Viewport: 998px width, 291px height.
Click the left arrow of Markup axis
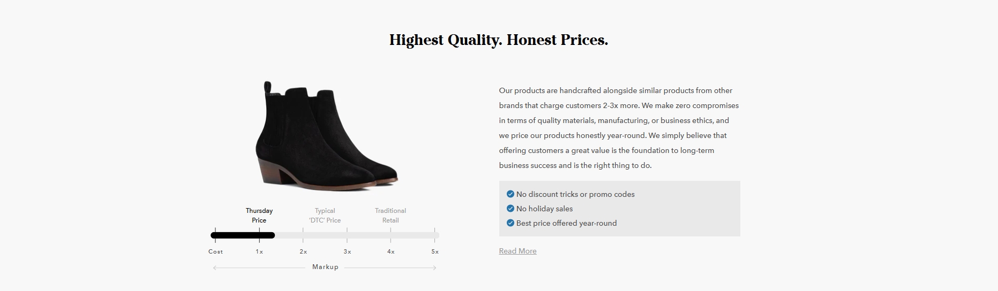click(215, 267)
